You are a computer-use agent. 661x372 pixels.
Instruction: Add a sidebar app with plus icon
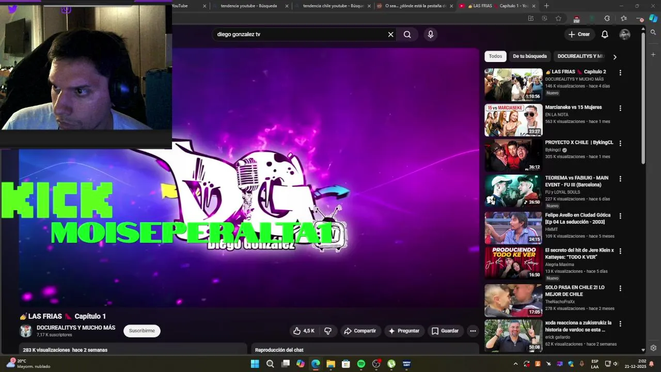pyautogui.click(x=653, y=54)
